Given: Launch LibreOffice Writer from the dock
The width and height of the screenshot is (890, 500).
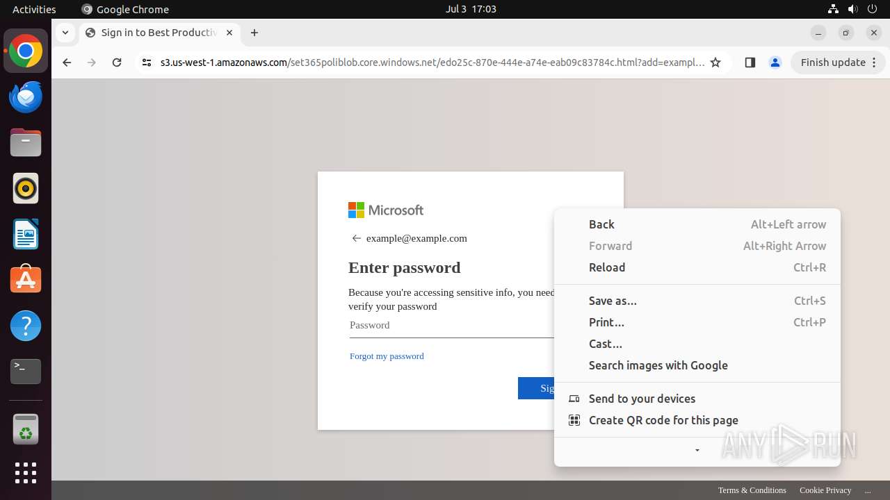Looking at the screenshot, I should click(26, 234).
